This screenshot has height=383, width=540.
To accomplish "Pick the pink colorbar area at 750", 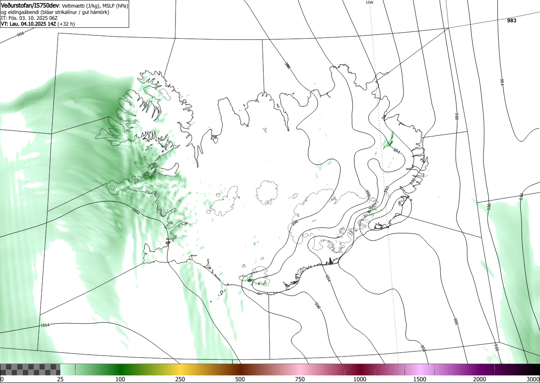I will 300,370.
